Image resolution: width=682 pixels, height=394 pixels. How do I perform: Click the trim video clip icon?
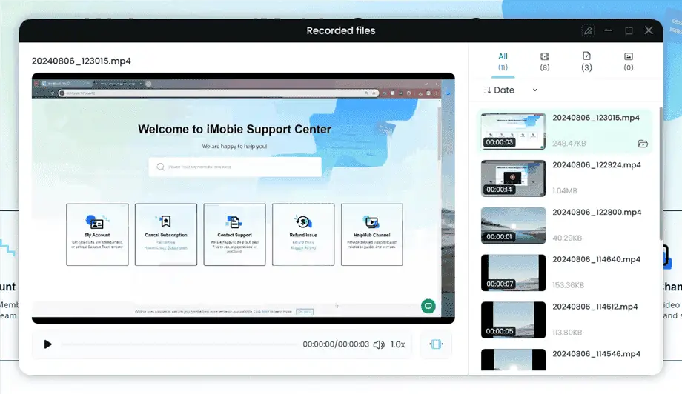436,344
